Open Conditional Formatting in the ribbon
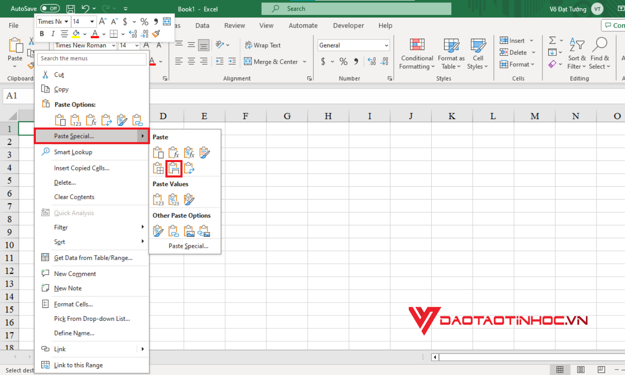 click(416, 53)
